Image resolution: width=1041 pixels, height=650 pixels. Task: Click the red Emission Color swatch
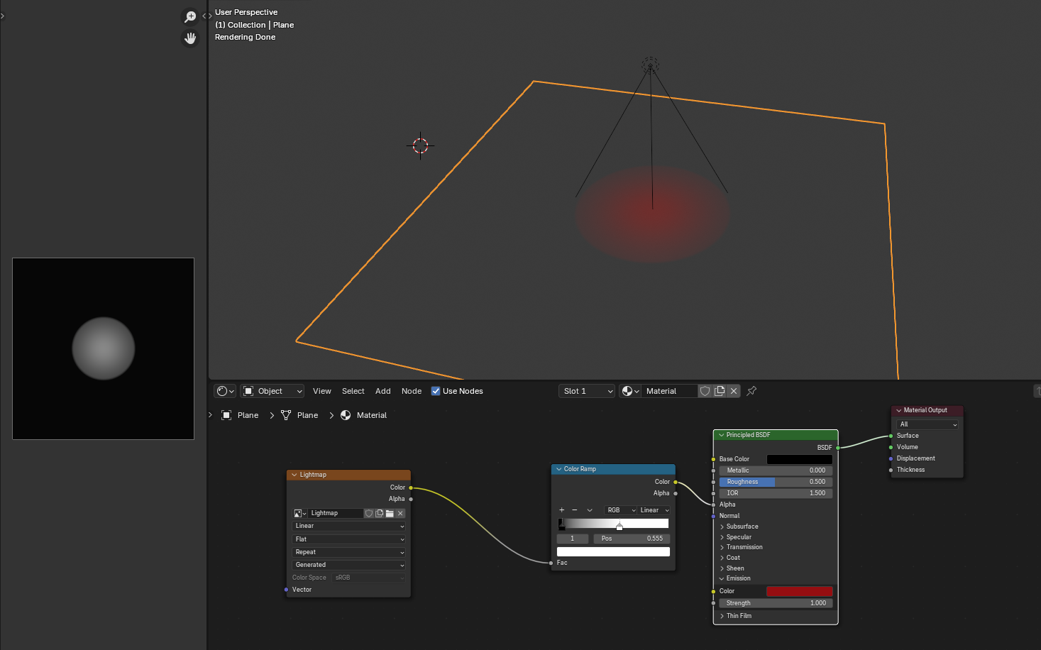pyautogui.click(x=799, y=591)
